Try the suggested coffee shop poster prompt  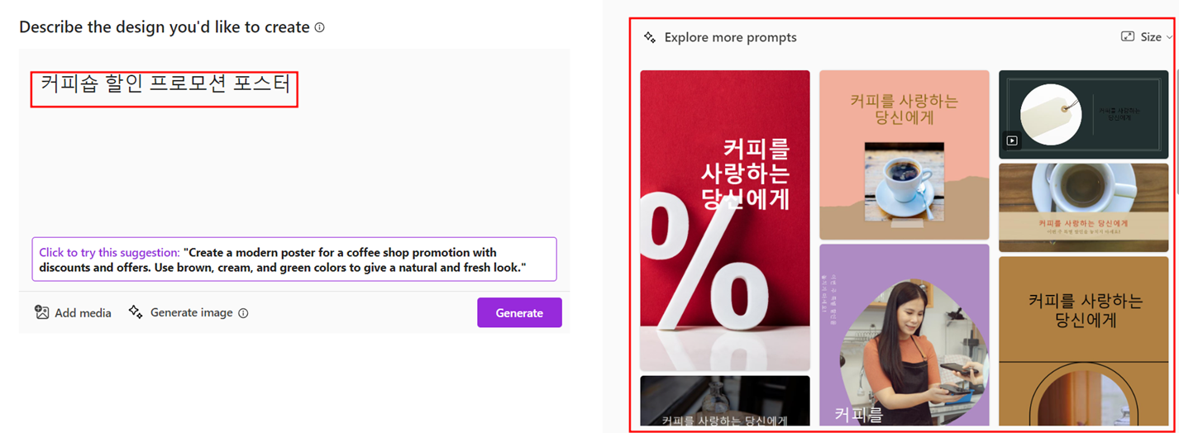tap(294, 259)
